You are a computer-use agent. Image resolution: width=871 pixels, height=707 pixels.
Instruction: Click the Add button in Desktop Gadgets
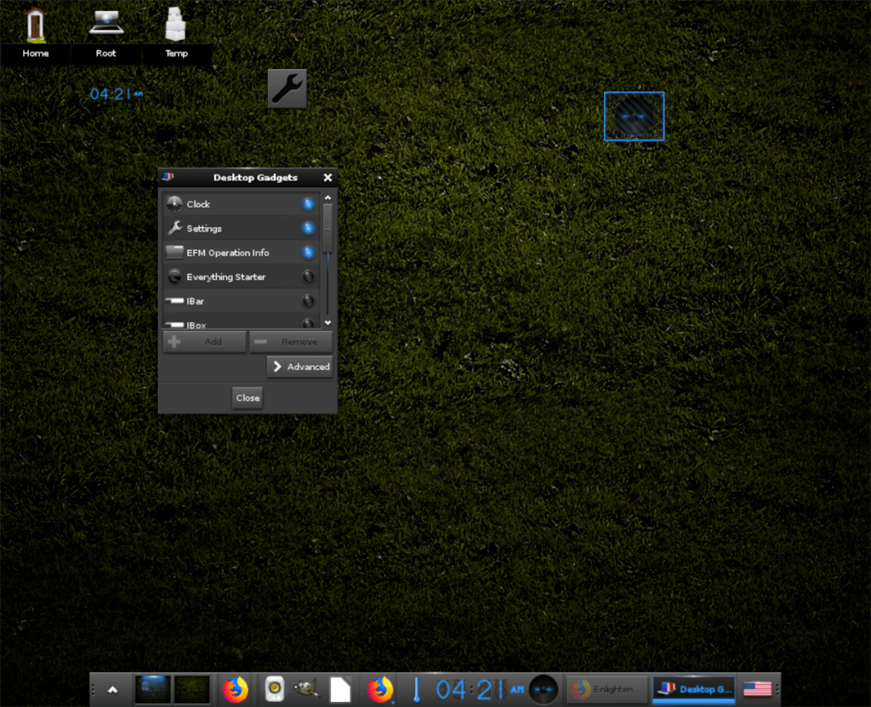[204, 341]
